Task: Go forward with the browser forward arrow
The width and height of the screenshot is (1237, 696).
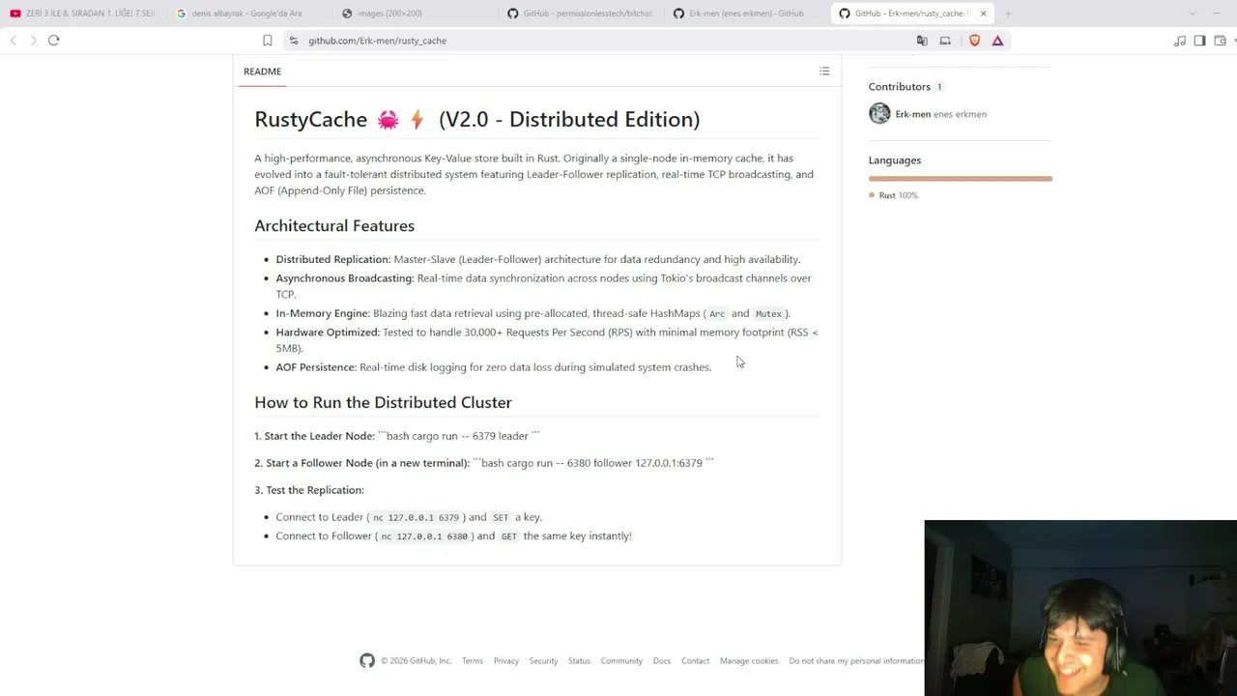Action: 33,41
